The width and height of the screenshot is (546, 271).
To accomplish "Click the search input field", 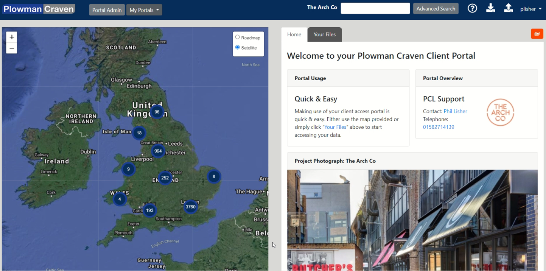I will pos(375,8).
